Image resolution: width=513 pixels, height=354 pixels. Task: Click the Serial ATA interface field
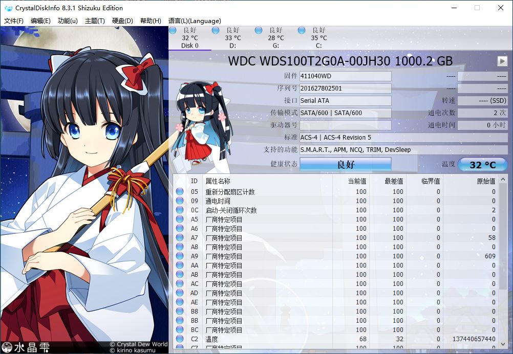click(x=346, y=101)
